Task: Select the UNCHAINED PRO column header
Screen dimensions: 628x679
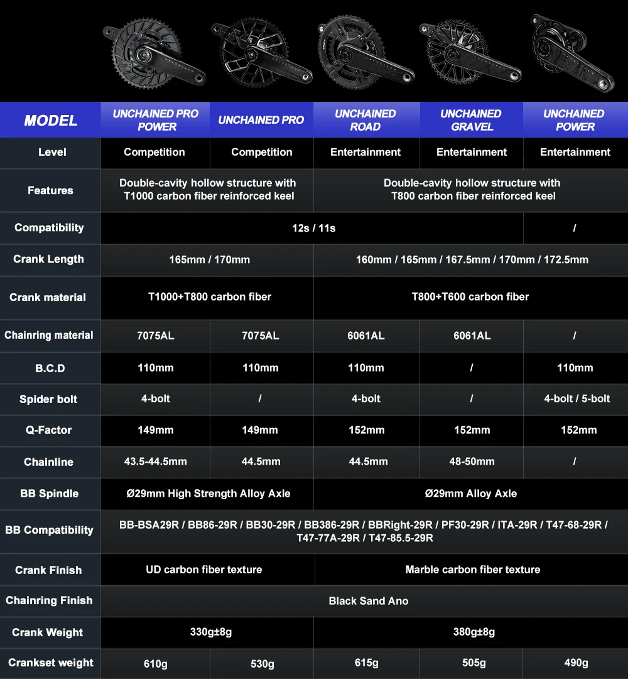Action: click(x=261, y=120)
